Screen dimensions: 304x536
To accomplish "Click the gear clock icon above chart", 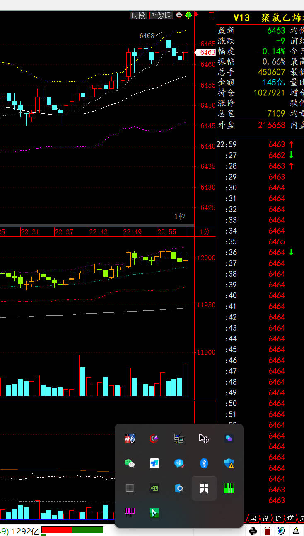I will pos(179,15).
